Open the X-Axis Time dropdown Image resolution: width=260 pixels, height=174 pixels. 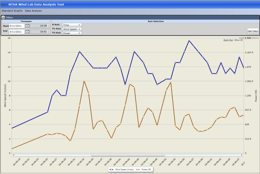(72, 25)
